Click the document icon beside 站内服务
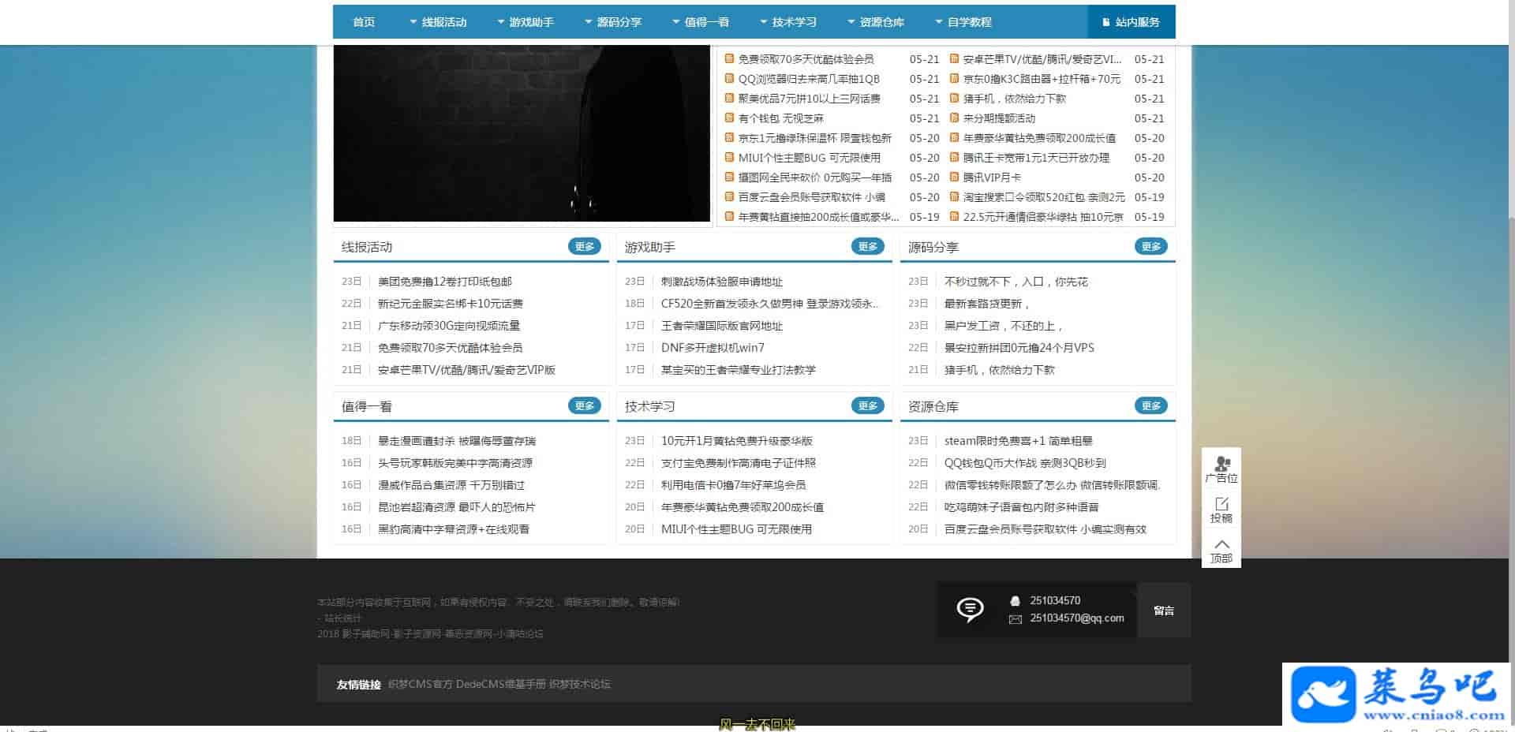 (x=1105, y=22)
